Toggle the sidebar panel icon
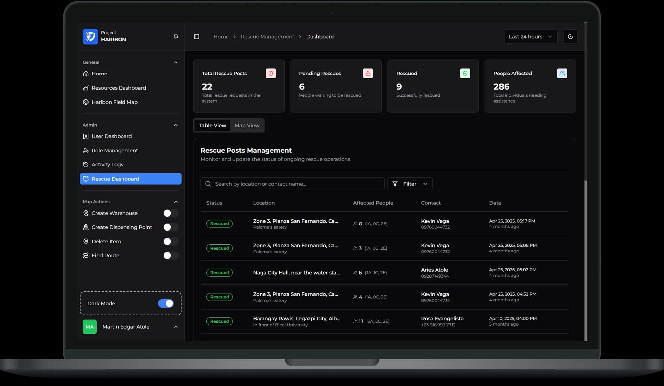This screenshot has width=664, height=386. [197, 37]
